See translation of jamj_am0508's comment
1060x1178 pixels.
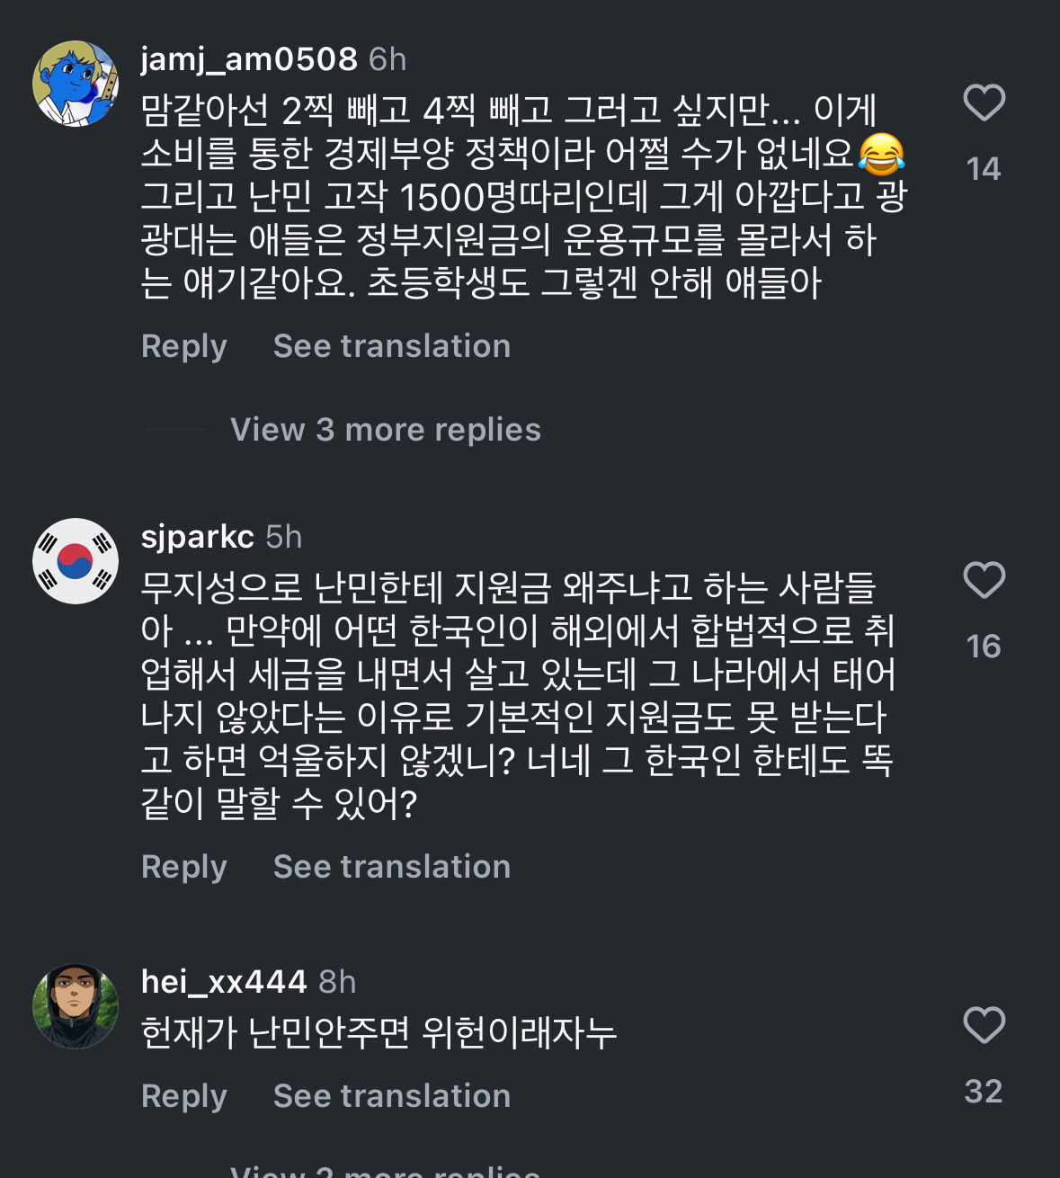[x=392, y=346]
